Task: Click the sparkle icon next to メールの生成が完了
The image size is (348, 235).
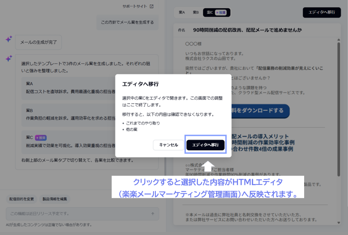Action: 9,39
